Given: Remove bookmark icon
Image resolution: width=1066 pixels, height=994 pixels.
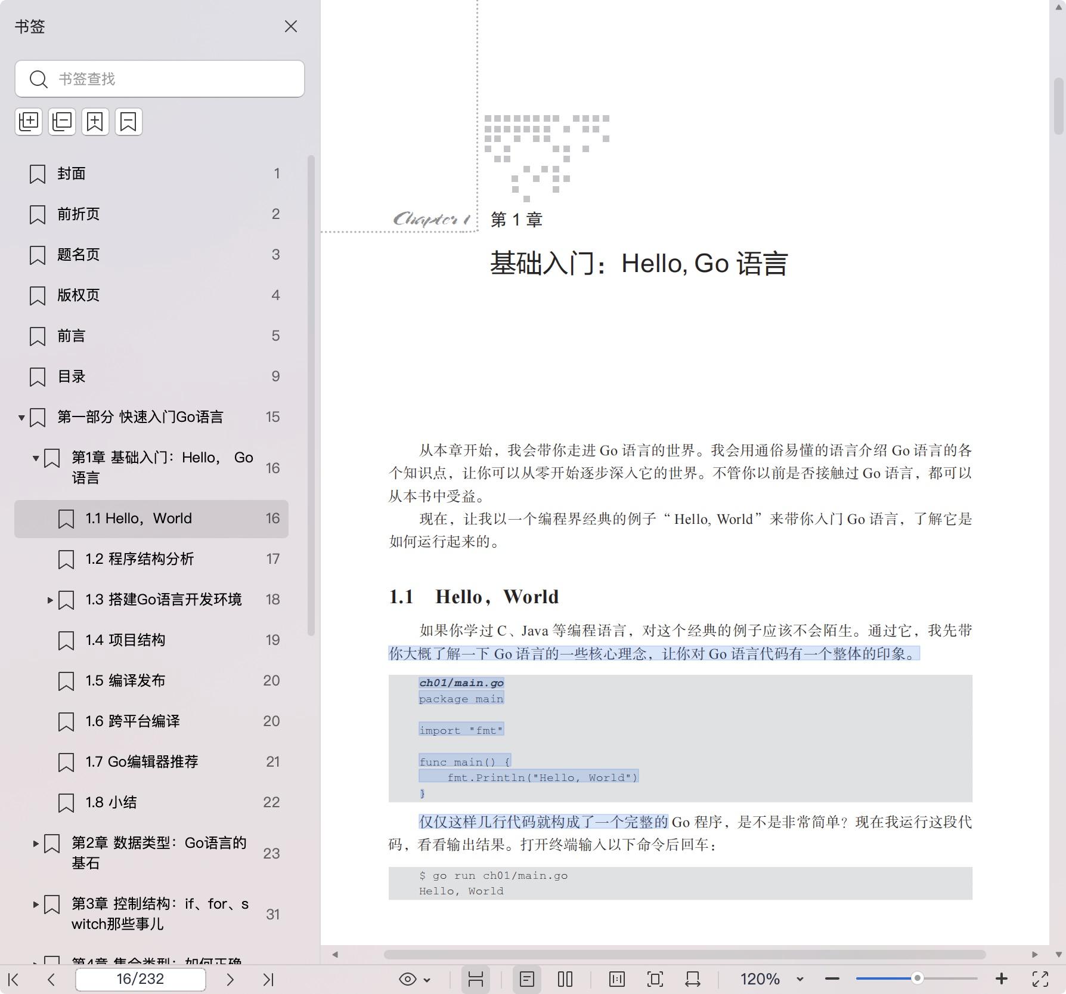Looking at the screenshot, I should (129, 122).
